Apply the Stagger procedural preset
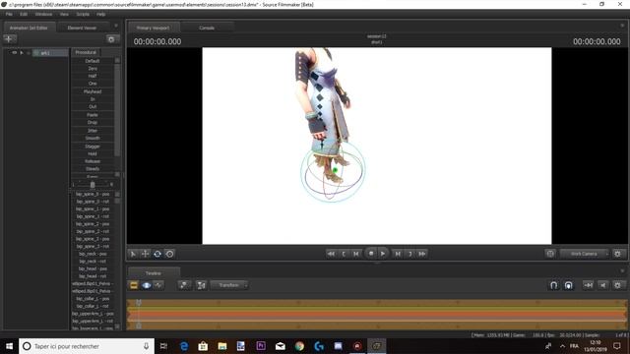Screen dimensions: 630x354 (x=93, y=147)
